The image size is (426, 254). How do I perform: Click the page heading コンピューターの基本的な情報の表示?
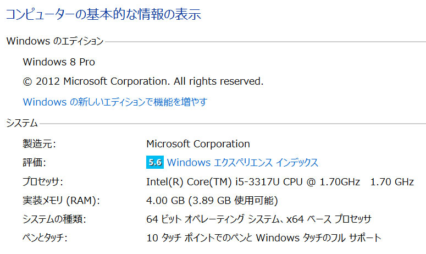[x=103, y=14]
